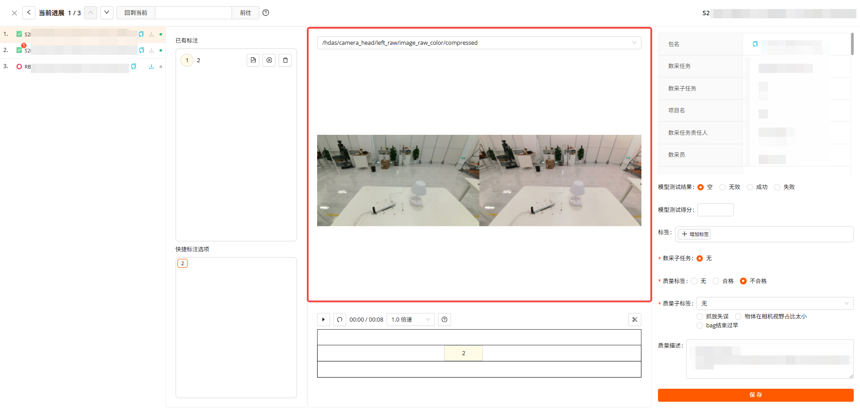The width and height of the screenshot is (860, 408).
Task: Click help icon next to 前往 button
Action: [x=266, y=13]
